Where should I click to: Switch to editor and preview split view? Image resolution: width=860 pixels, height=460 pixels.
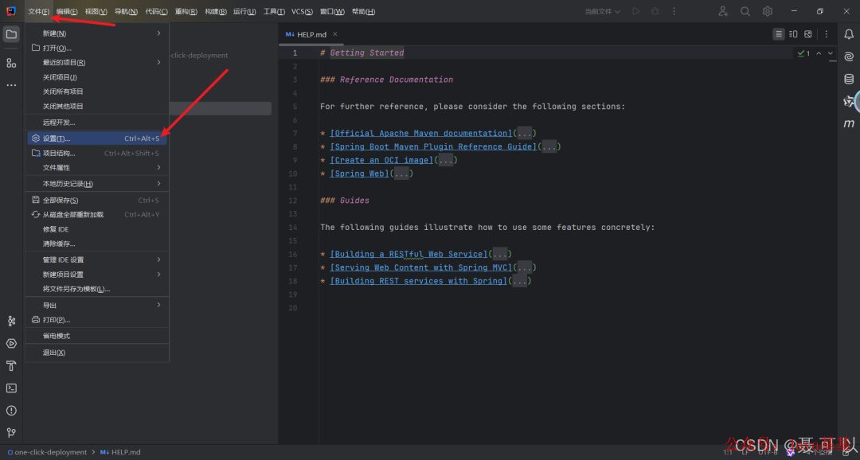click(x=793, y=34)
